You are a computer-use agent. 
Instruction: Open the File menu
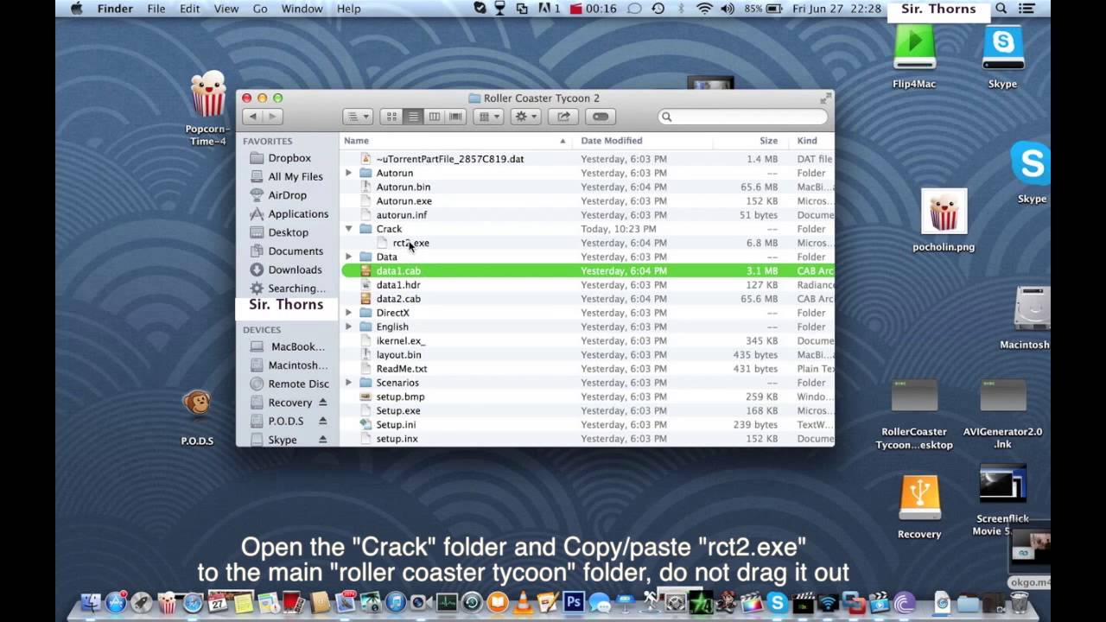pos(156,9)
